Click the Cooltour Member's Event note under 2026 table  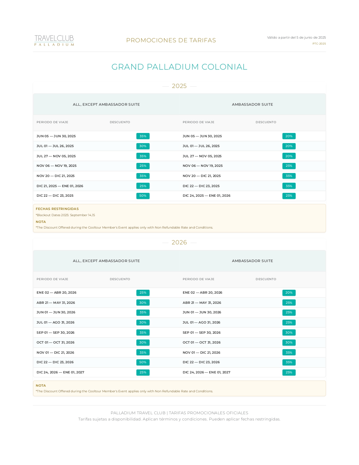tap(124, 391)
